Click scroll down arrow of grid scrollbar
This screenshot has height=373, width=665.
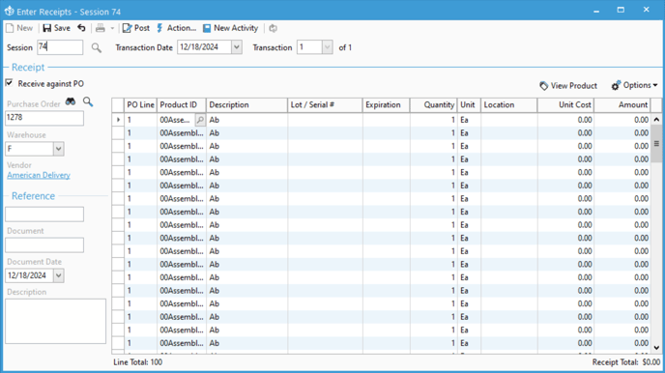point(656,348)
